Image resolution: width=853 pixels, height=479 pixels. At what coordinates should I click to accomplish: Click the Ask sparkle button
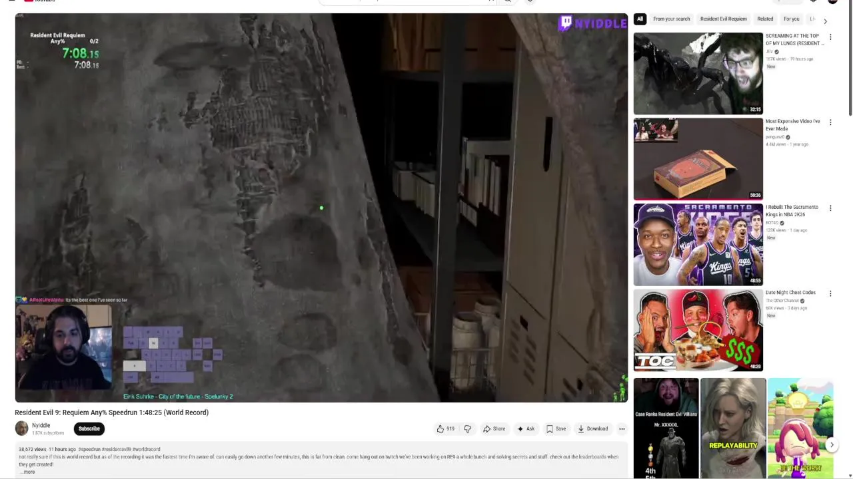tap(526, 429)
